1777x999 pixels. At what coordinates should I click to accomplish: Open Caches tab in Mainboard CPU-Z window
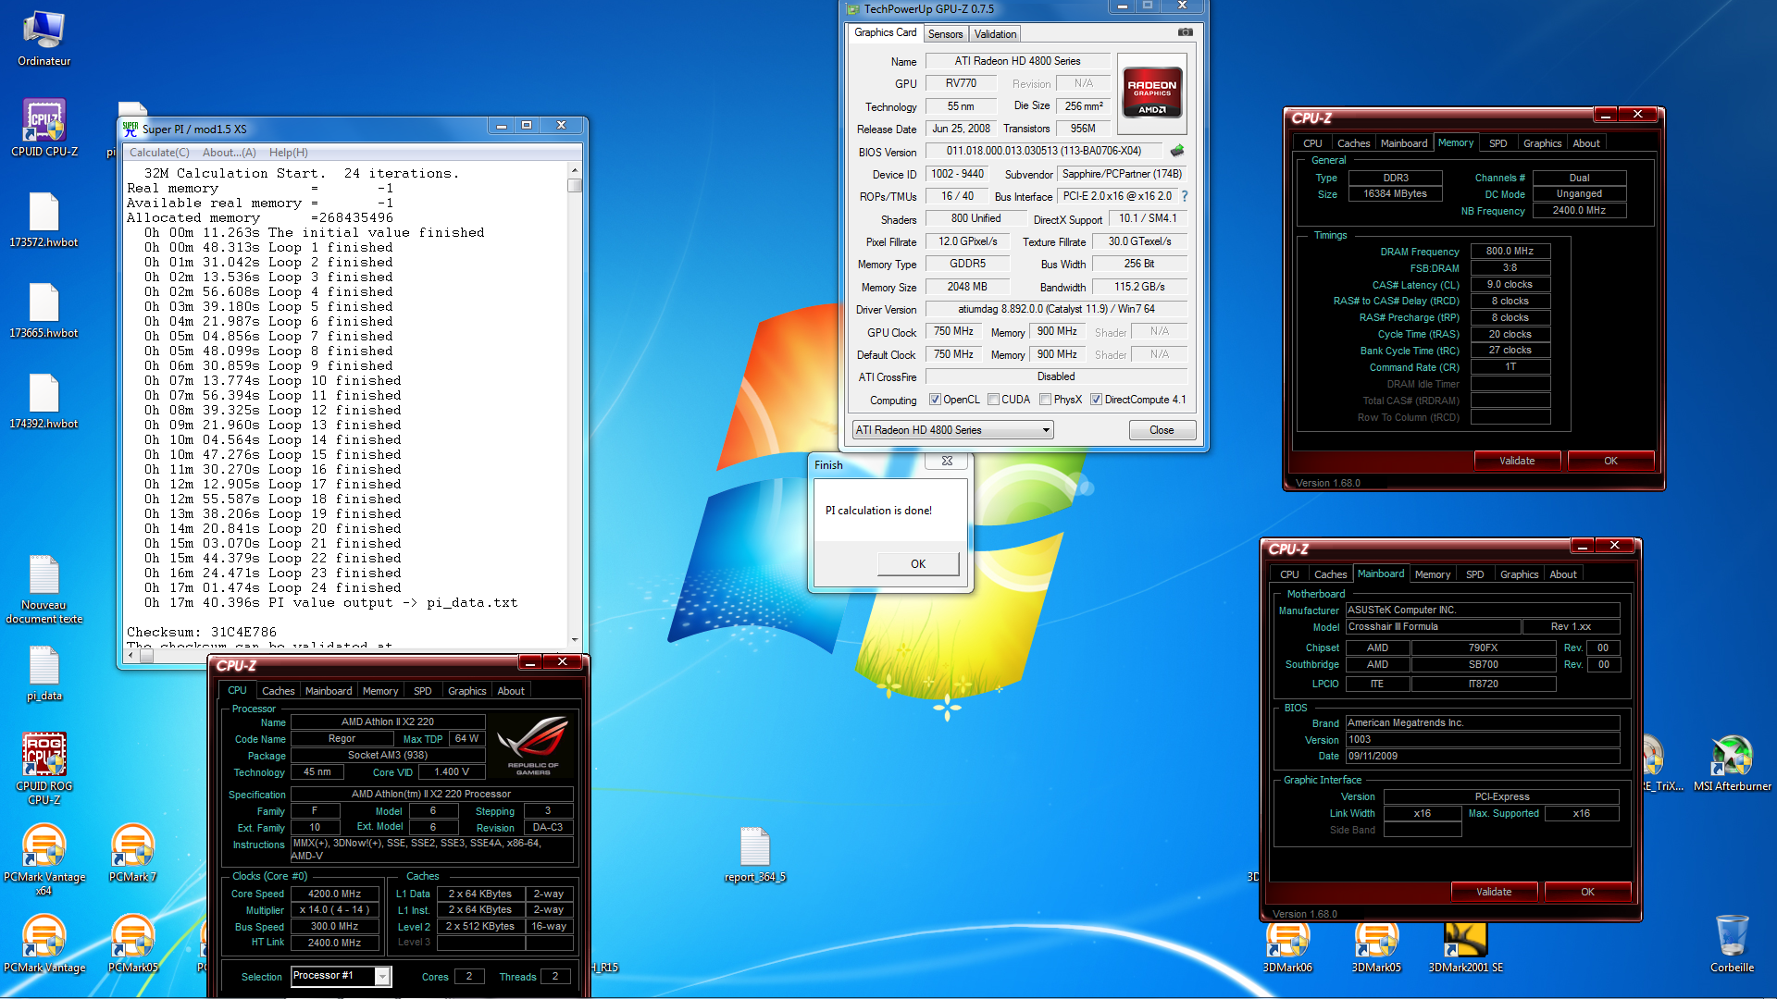pos(1330,574)
